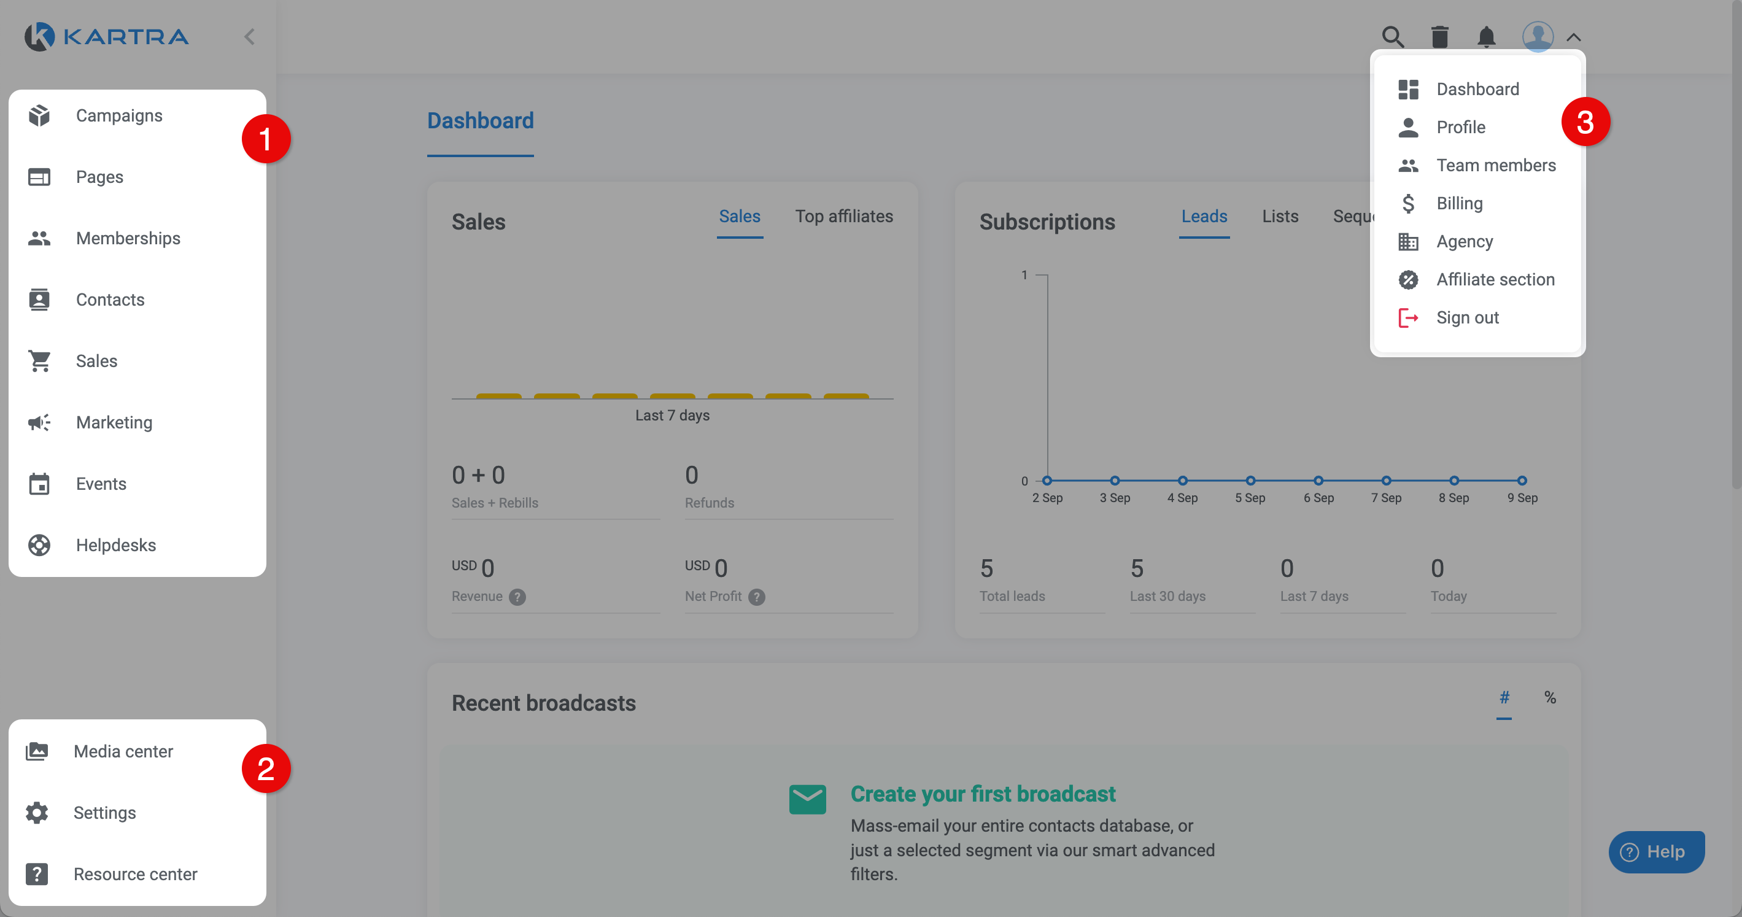This screenshot has width=1742, height=917.
Task: Switch broadcasts view to number (#)
Action: click(x=1504, y=697)
